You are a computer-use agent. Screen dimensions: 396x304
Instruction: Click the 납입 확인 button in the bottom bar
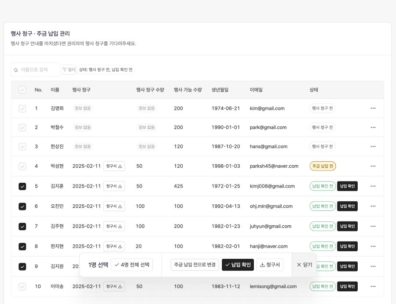tap(238, 265)
